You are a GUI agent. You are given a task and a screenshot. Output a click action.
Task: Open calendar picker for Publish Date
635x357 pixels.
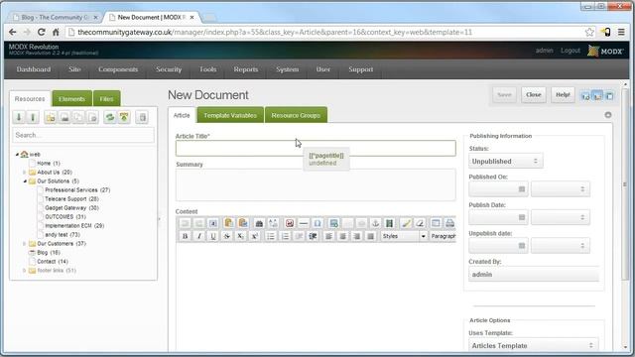pos(522,217)
